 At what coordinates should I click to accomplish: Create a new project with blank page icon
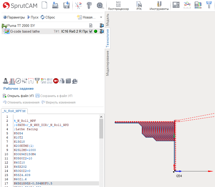coord(44,5)
